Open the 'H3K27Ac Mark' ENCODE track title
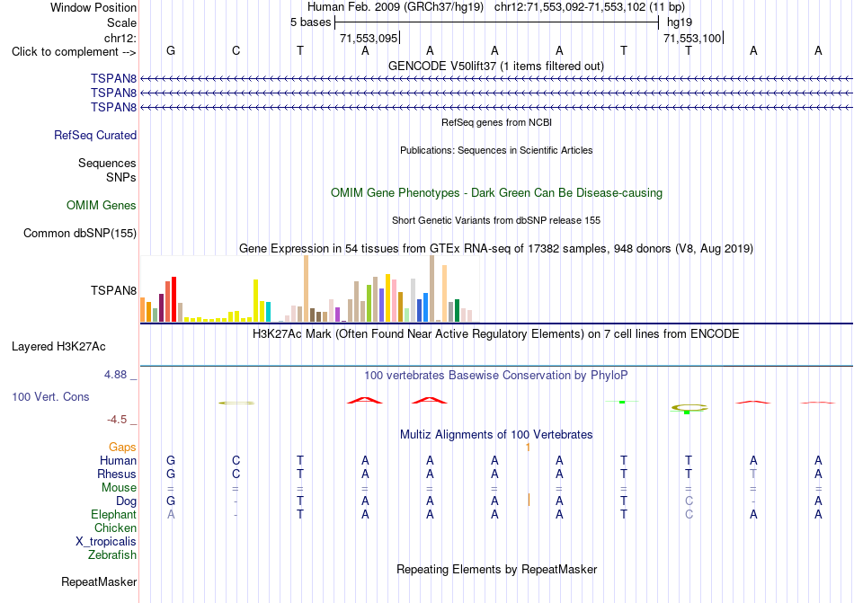854x603 pixels. [495, 333]
